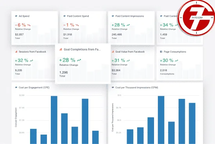Viewport: 215px width, 144px height.
Task: Click the 1,459 total value
Action: [163, 35]
